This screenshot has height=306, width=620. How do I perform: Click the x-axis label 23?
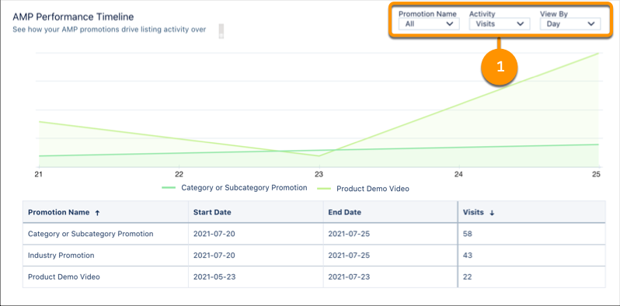click(x=319, y=174)
